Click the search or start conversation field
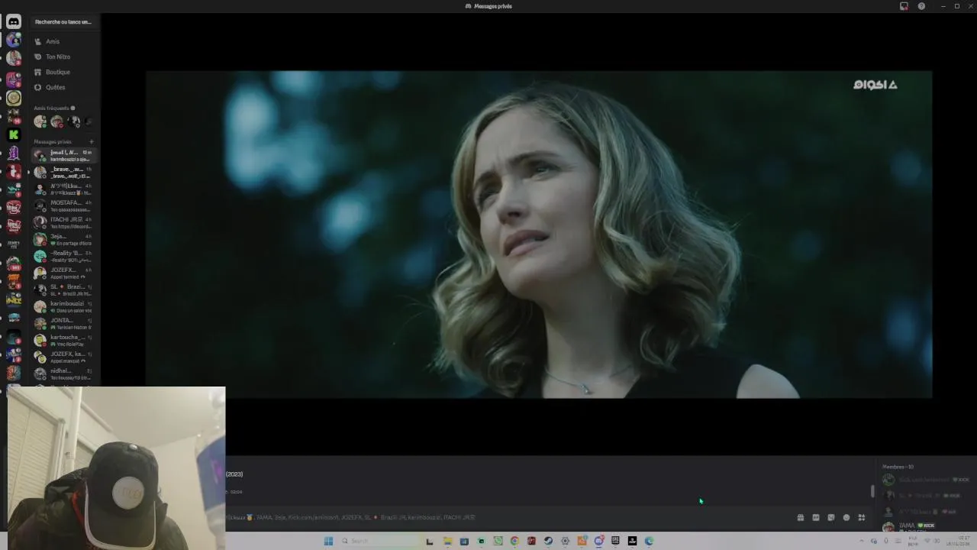977x550 pixels. click(63, 22)
